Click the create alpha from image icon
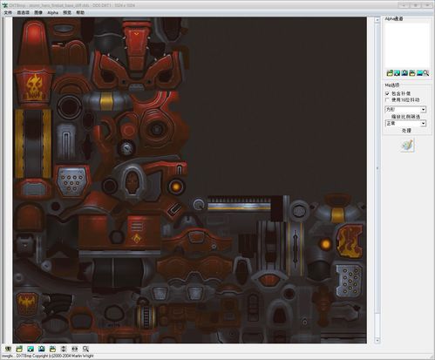Image resolution: width=435 pixels, height=360 pixels. coord(419,73)
